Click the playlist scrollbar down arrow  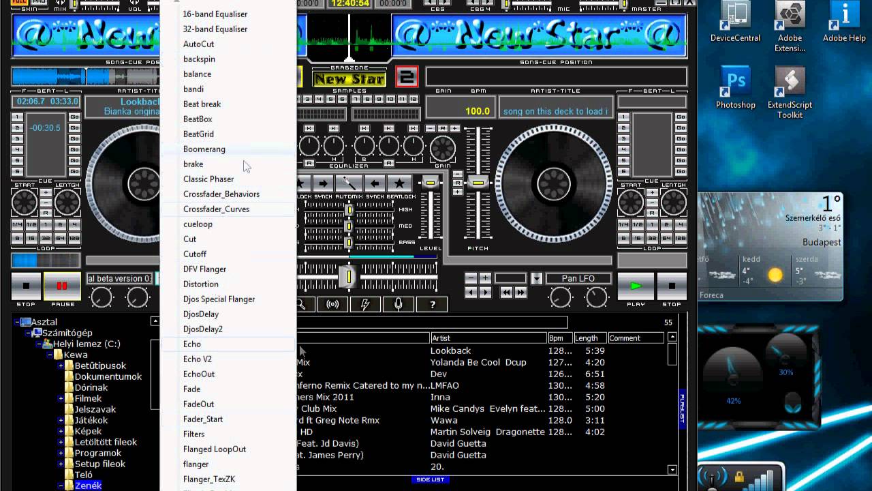[x=672, y=470]
